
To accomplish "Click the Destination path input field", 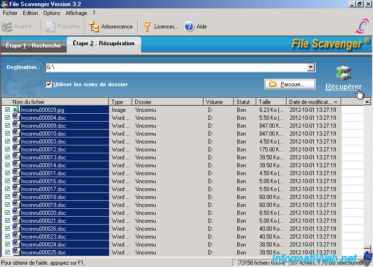I will (176, 68).
